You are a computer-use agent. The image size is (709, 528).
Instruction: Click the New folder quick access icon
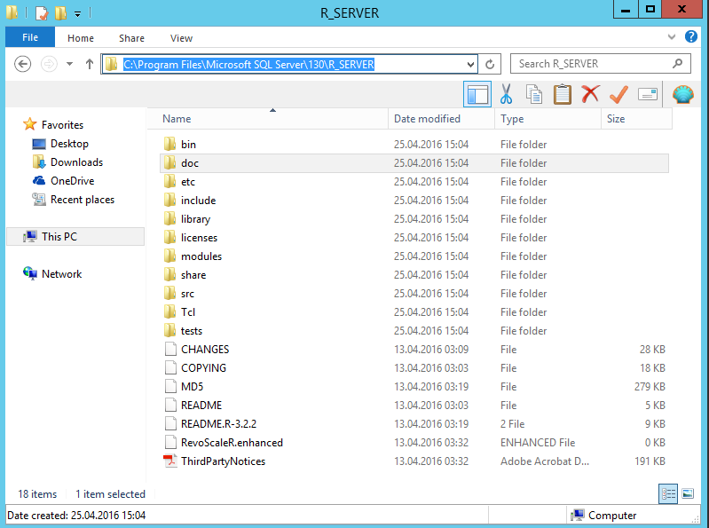(x=60, y=12)
